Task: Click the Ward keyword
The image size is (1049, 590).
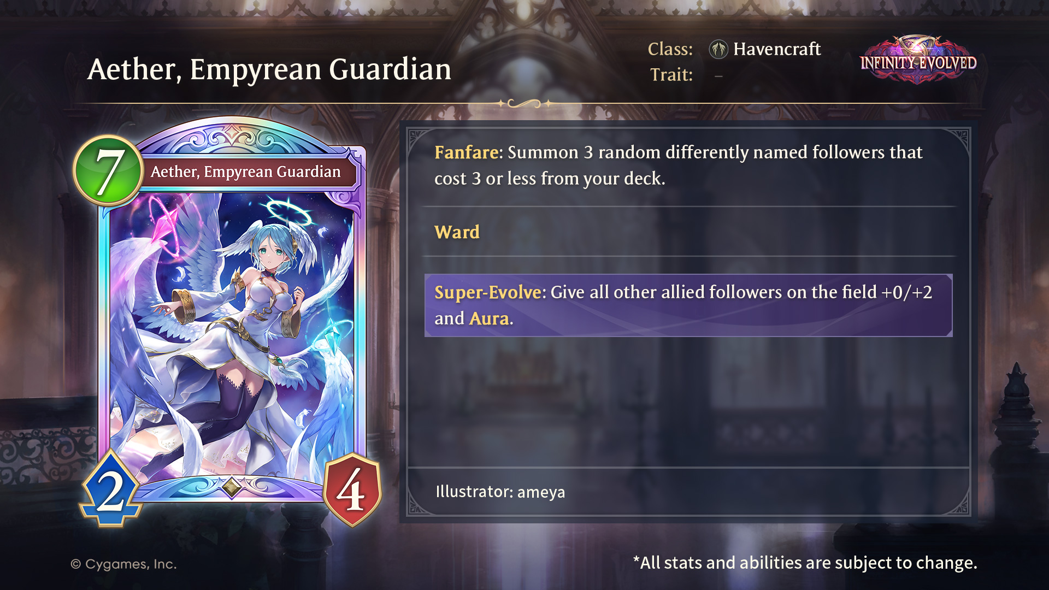Action: click(x=457, y=232)
